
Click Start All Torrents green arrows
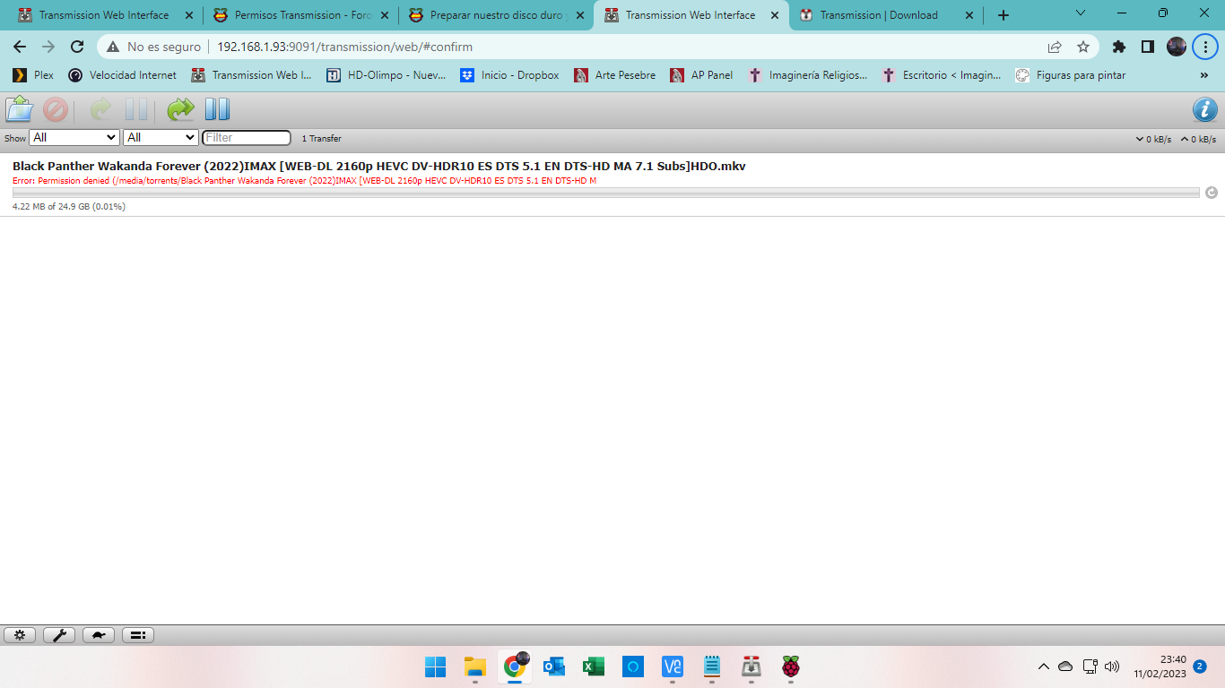(x=180, y=109)
